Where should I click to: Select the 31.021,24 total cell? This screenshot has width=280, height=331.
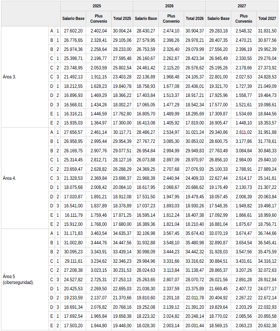pos(195,132)
